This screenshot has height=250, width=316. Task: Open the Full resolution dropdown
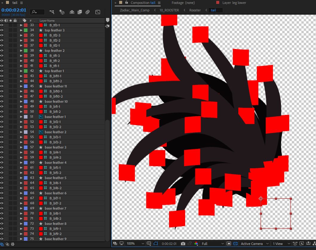(x=212, y=244)
